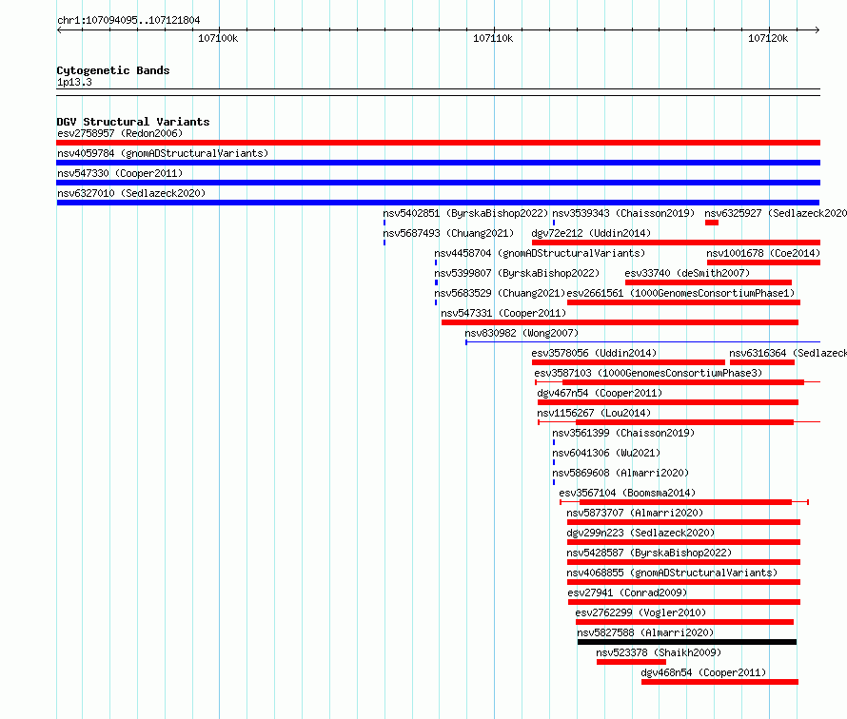
Task: Click dgv72e212 (Uddin2014) label
Action: [x=591, y=233]
